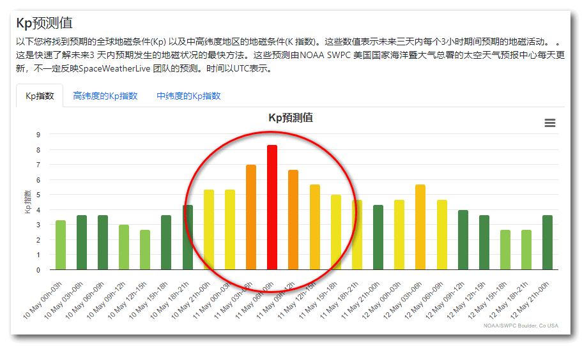Select the 11 May 12h-15h amber bar
Viewport: 582px width, 346px height.
click(314, 227)
